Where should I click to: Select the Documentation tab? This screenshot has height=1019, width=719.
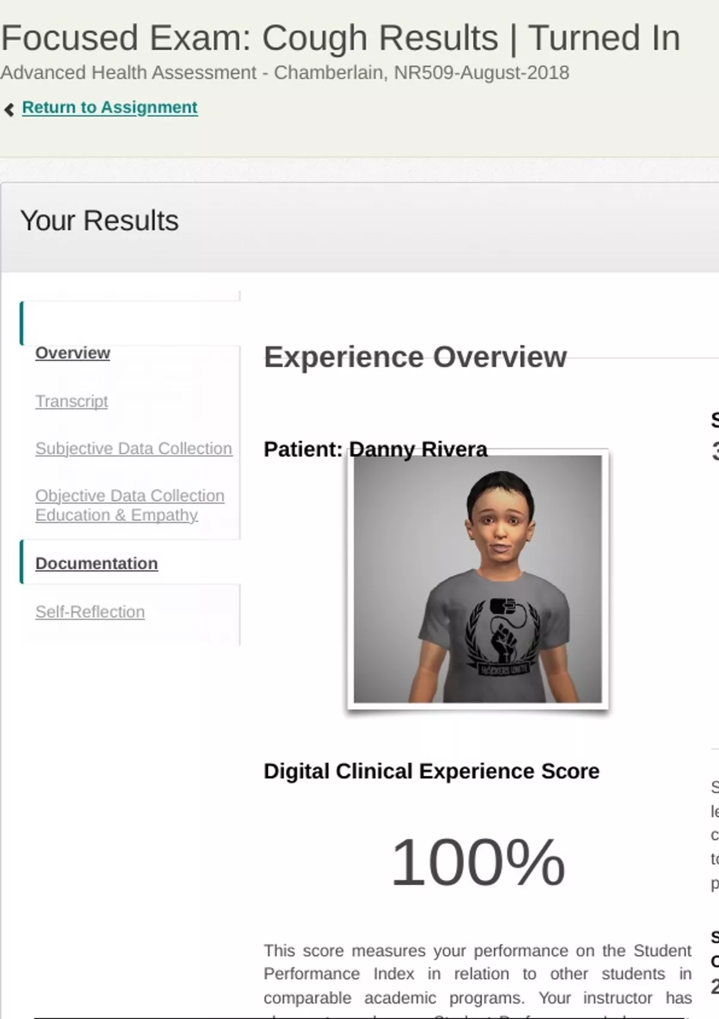96,563
